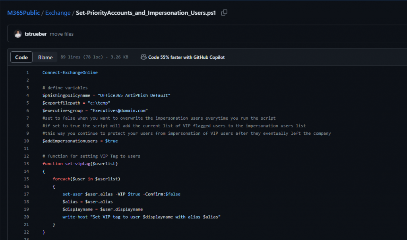Click "Code 55% faster with GitHub Copilot"
The height and width of the screenshot is (240, 407).
click(x=186, y=57)
